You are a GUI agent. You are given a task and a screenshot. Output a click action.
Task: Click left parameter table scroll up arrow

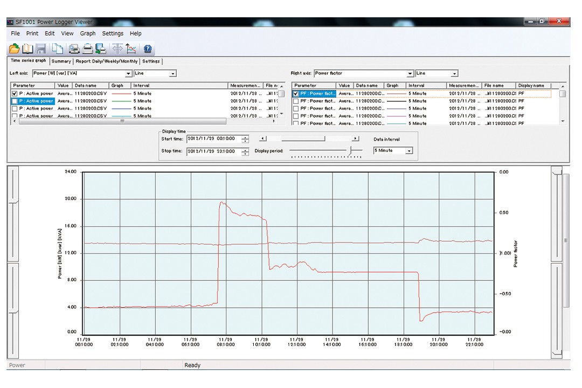point(281,86)
